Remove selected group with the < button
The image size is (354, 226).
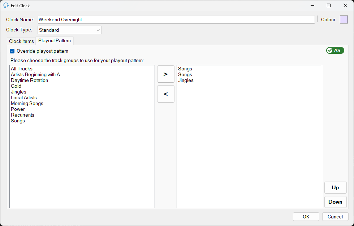point(165,94)
